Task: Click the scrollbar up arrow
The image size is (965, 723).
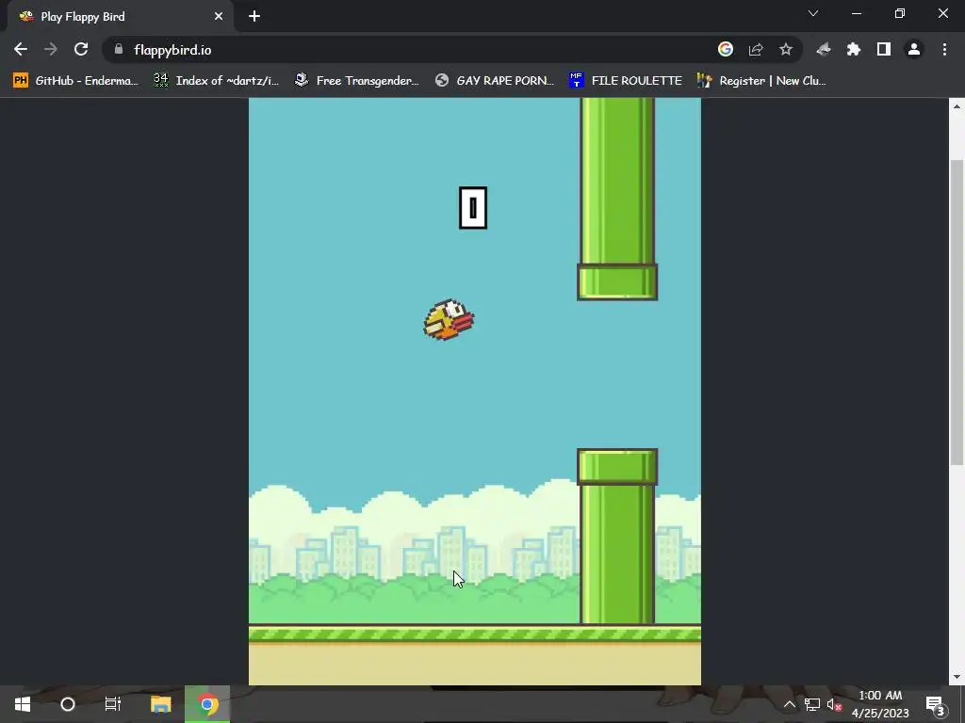Action: pyautogui.click(x=957, y=105)
